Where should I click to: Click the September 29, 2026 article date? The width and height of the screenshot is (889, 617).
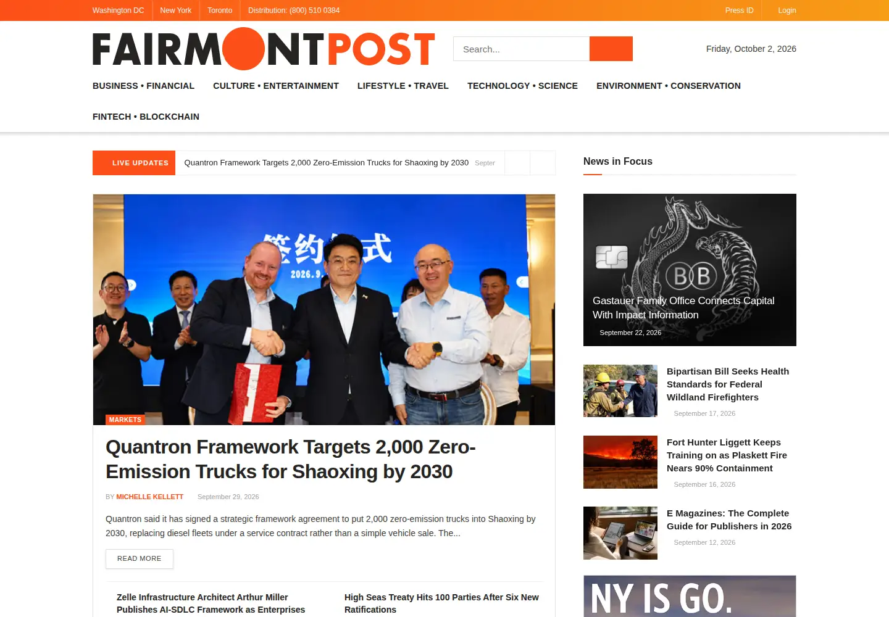pyautogui.click(x=228, y=497)
